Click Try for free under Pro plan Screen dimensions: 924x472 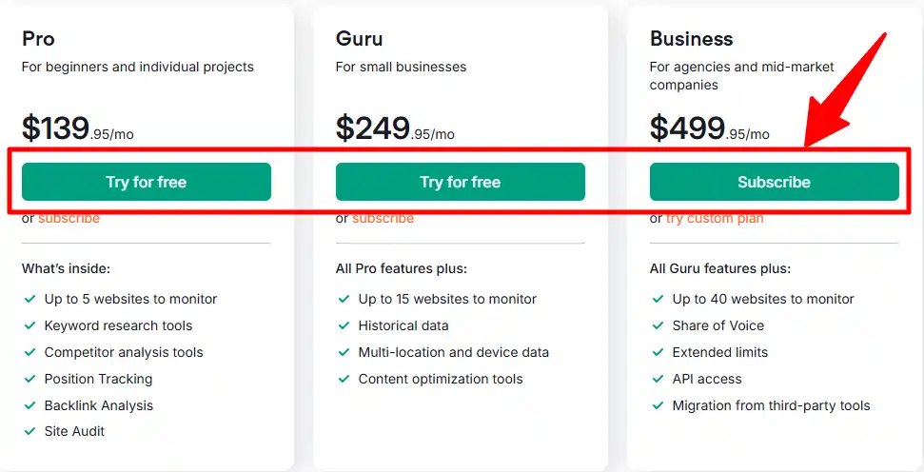pos(146,182)
